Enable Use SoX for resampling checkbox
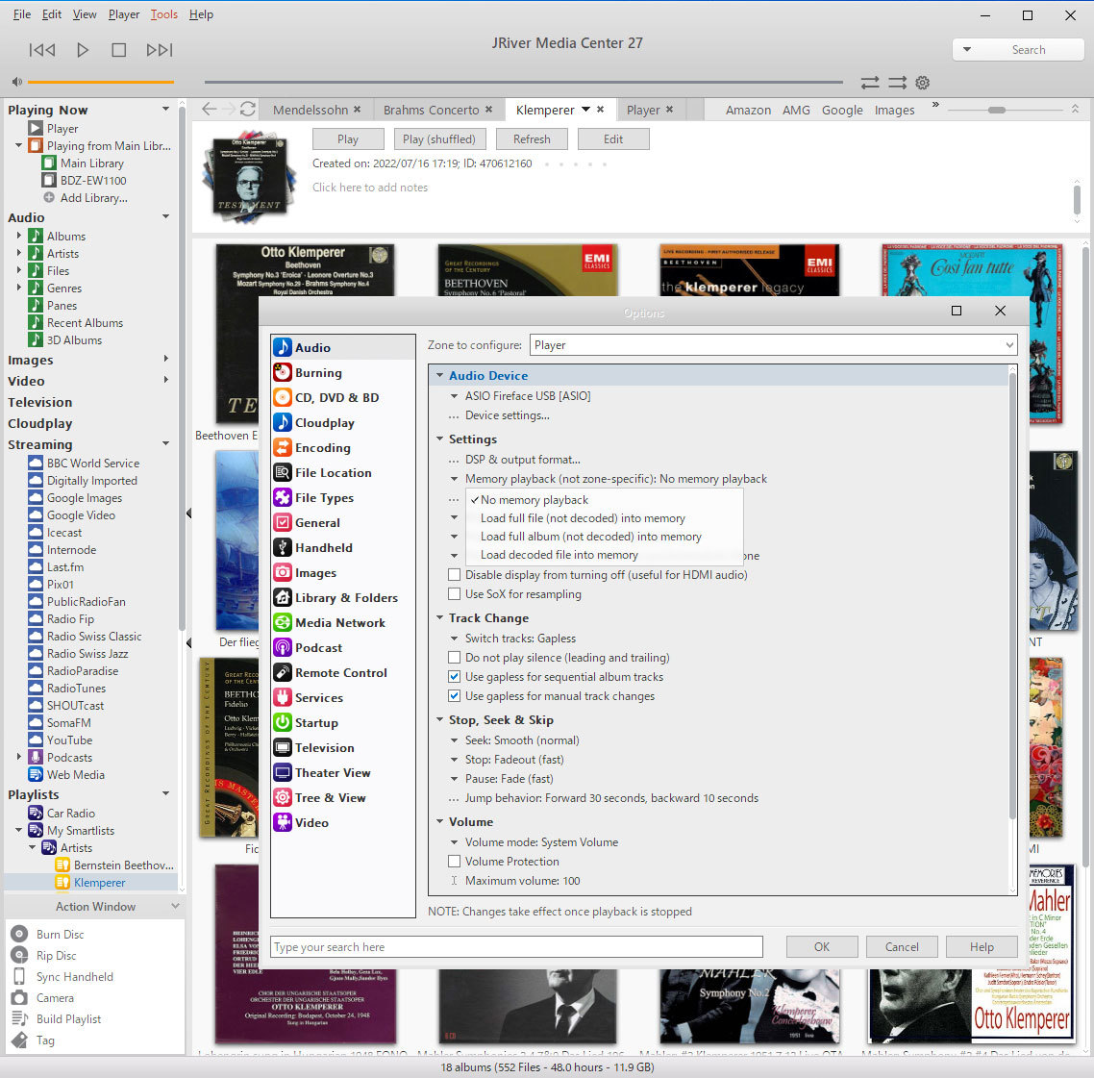Screen dimensions: 1094x1078 (x=455, y=594)
